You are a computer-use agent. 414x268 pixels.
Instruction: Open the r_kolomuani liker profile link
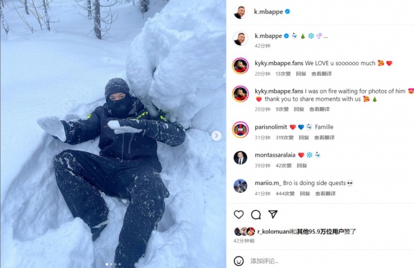click(274, 232)
